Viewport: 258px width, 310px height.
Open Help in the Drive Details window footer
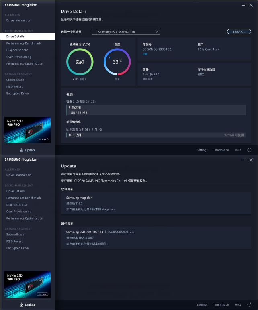[x=238, y=150]
